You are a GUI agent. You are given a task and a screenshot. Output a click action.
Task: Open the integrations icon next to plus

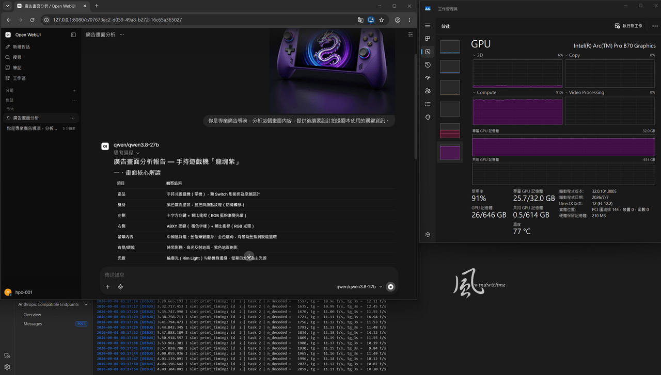tap(120, 287)
